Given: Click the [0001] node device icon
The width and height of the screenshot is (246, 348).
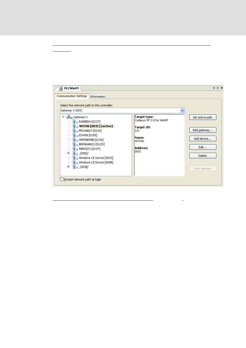Looking at the screenshot, I should tap(74, 153).
